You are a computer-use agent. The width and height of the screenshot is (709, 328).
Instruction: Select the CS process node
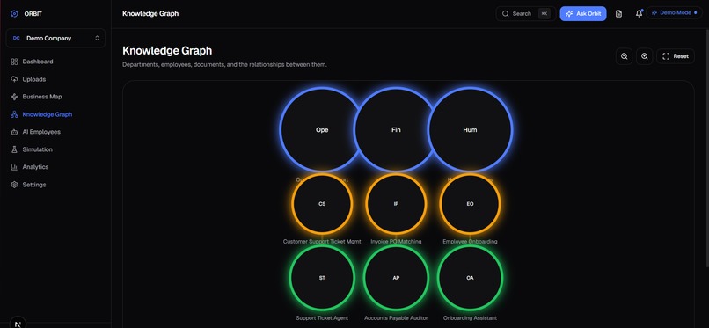(322, 204)
